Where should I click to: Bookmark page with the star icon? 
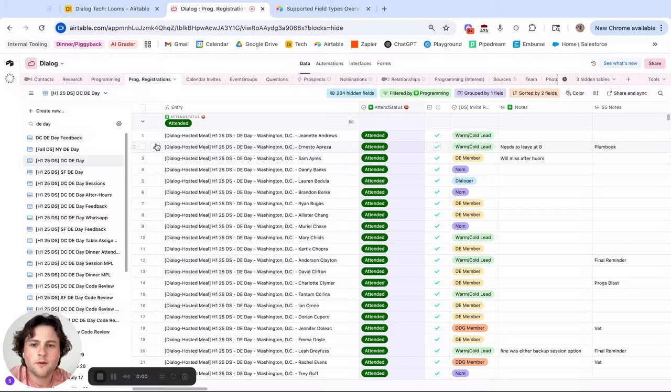click(x=446, y=28)
